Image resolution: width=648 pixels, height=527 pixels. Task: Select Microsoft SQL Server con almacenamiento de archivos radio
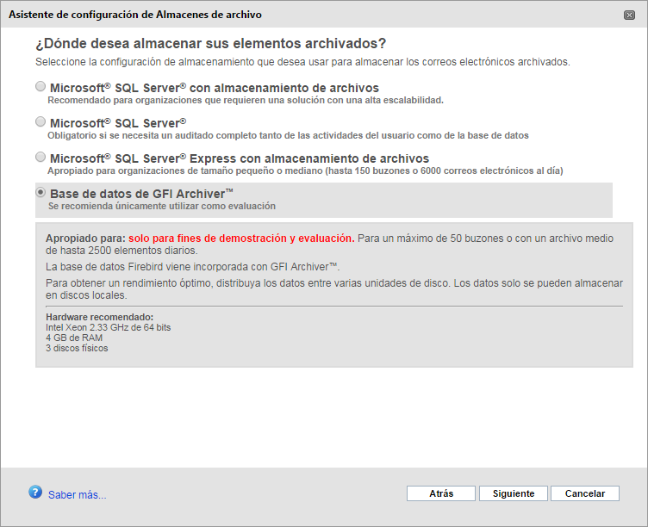(x=40, y=86)
